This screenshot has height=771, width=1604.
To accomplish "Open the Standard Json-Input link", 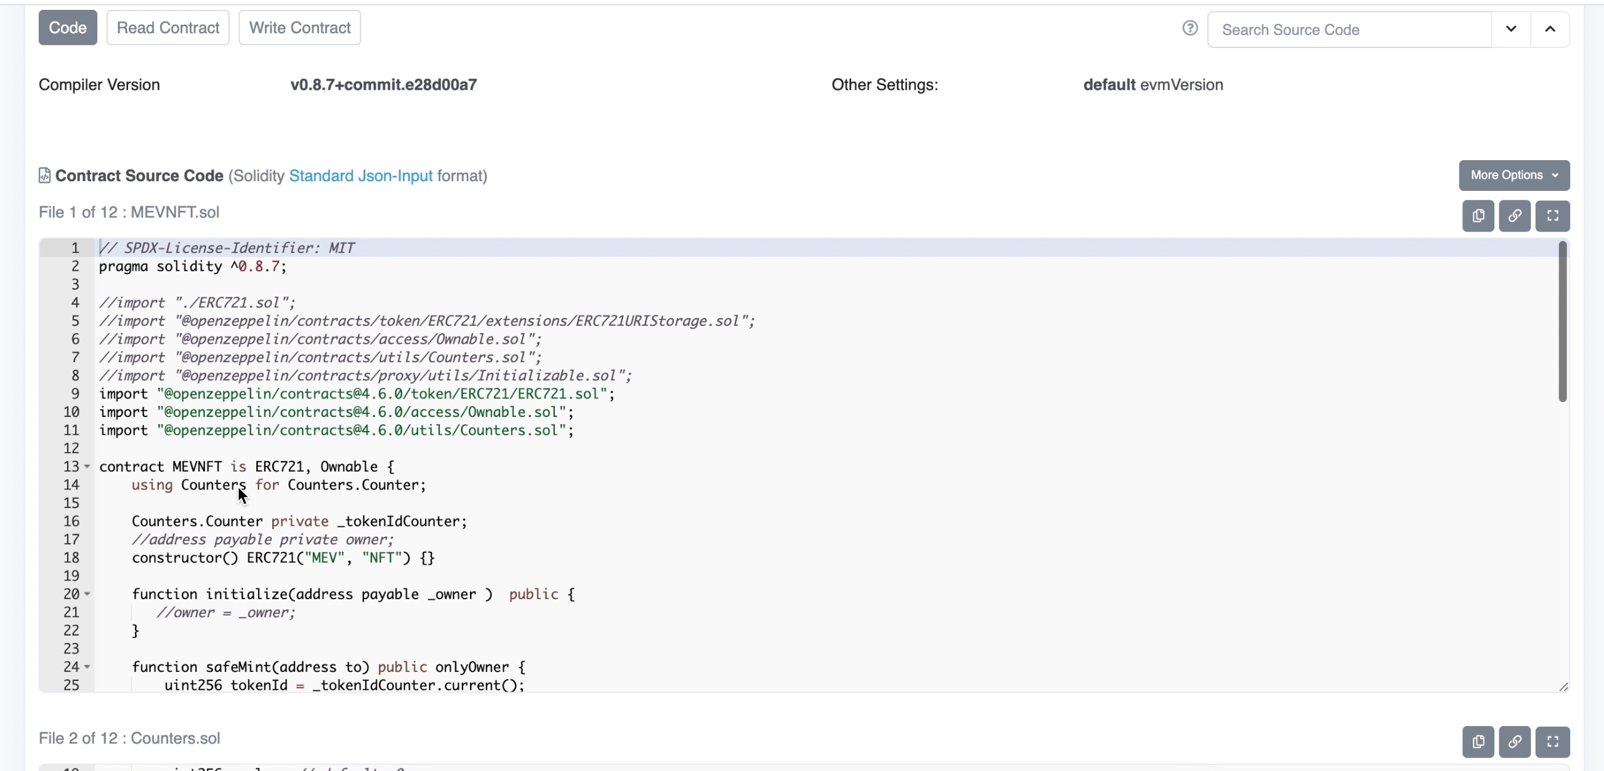I will (x=360, y=176).
